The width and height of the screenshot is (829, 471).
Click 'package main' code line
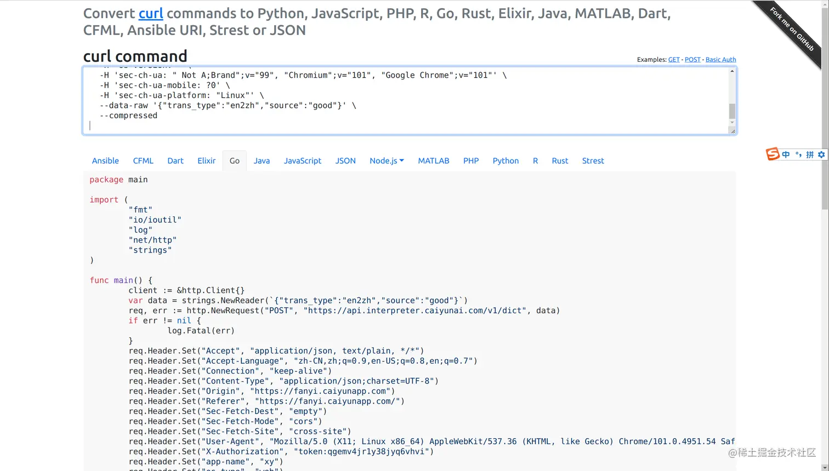[119, 180]
